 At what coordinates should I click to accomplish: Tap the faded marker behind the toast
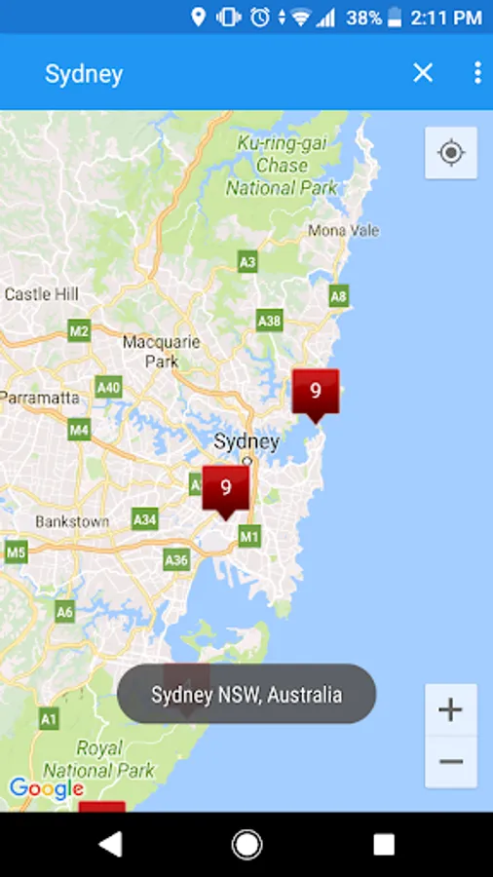(187, 690)
